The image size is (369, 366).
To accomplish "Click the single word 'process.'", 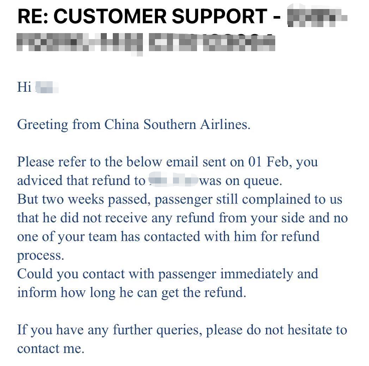I will pyautogui.click(x=41, y=256).
